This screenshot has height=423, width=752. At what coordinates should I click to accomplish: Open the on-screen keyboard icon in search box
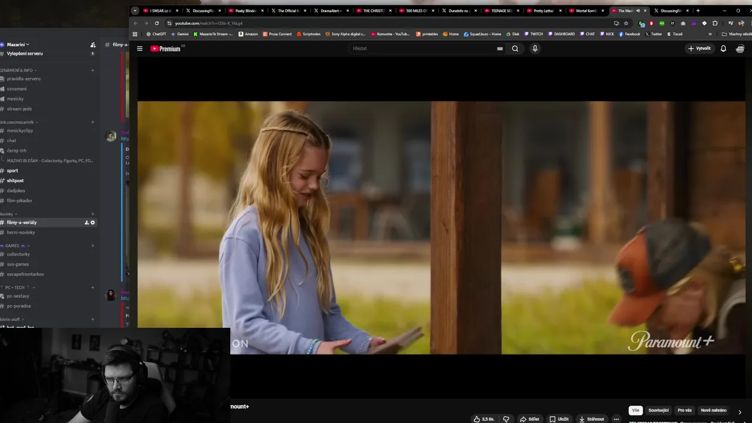[x=500, y=49]
